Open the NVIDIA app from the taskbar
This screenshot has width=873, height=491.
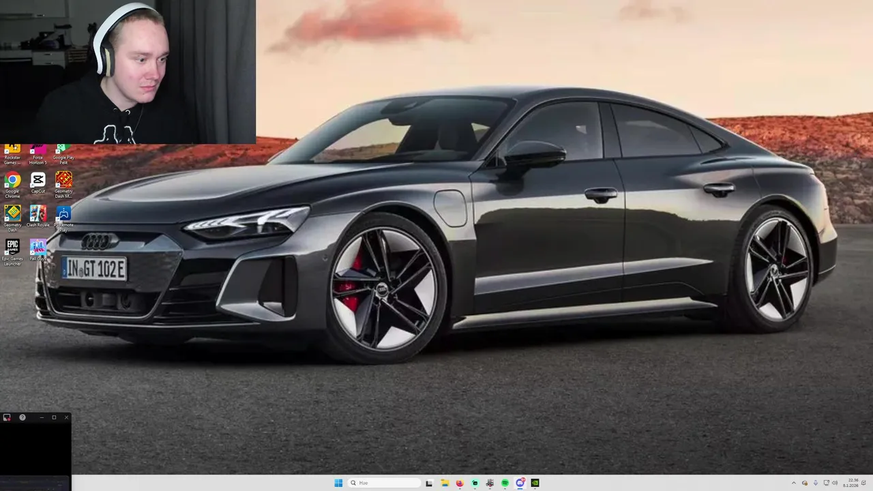[535, 483]
